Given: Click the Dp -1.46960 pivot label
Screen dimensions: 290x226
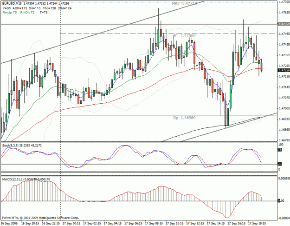Looking at the screenshot, I should [184, 118].
